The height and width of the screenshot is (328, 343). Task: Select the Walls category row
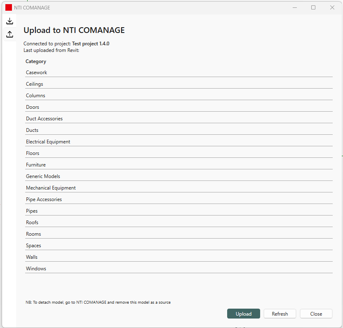(x=179, y=257)
